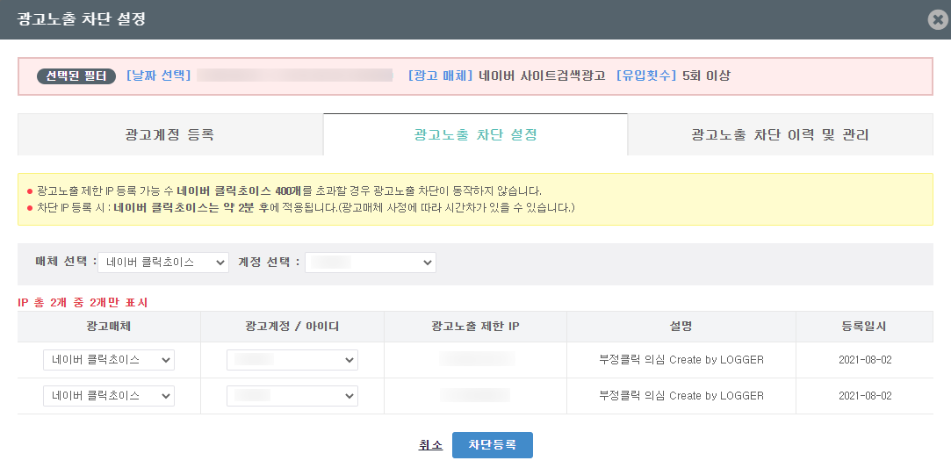Screen dimensions: 951x475
Task: Open first row 광고계정 / 아이디 dropdown
Action: pyautogui.click(x=292, y=360)
